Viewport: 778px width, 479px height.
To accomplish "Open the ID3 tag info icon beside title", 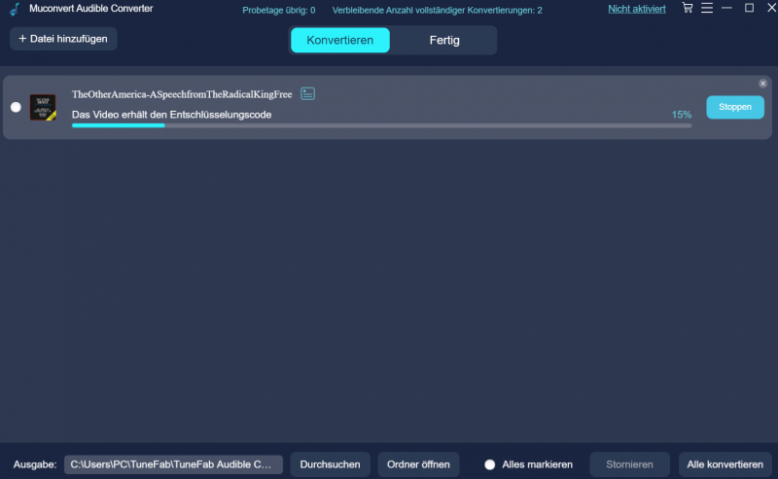I will (307, 93).
